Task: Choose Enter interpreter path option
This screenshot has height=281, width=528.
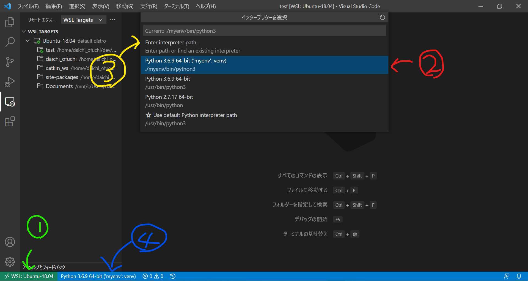Action: (264, 47)
